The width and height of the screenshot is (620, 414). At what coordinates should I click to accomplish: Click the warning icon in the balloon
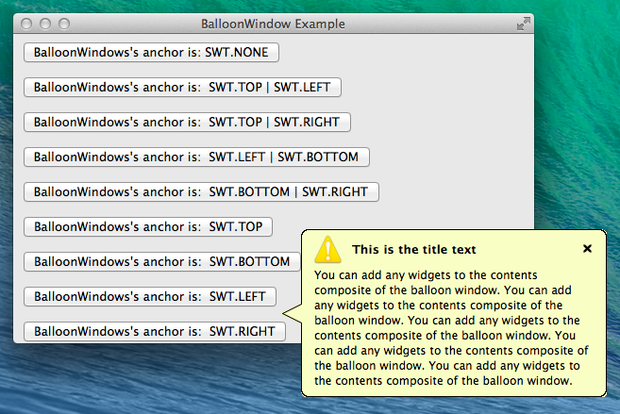[x=327, y=249]
